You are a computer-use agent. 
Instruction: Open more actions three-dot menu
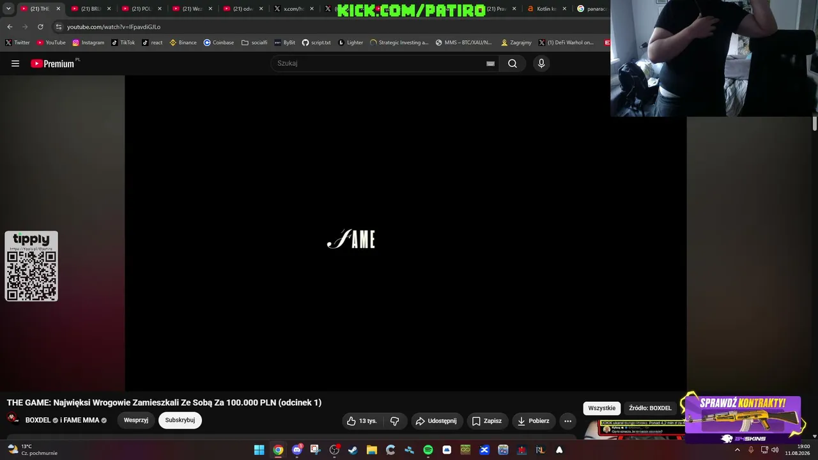(x=567, y=421)
